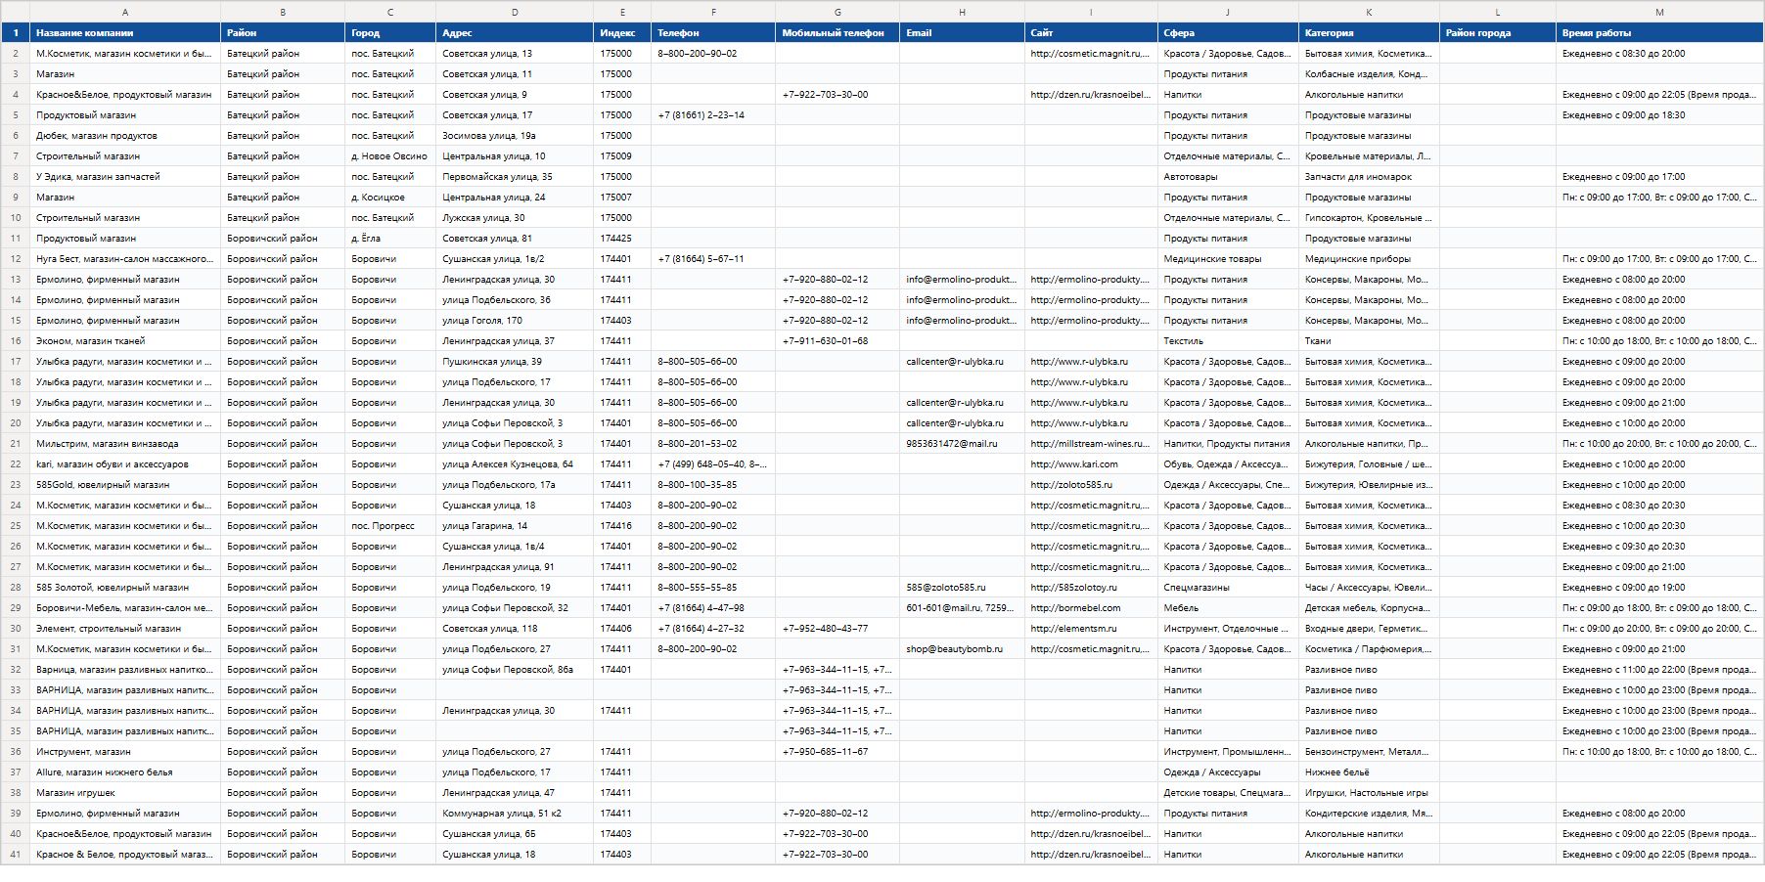
Task: Select phone cell '8–800–100–35–85'
Action: pyautogui.click(x=713, y=485)
